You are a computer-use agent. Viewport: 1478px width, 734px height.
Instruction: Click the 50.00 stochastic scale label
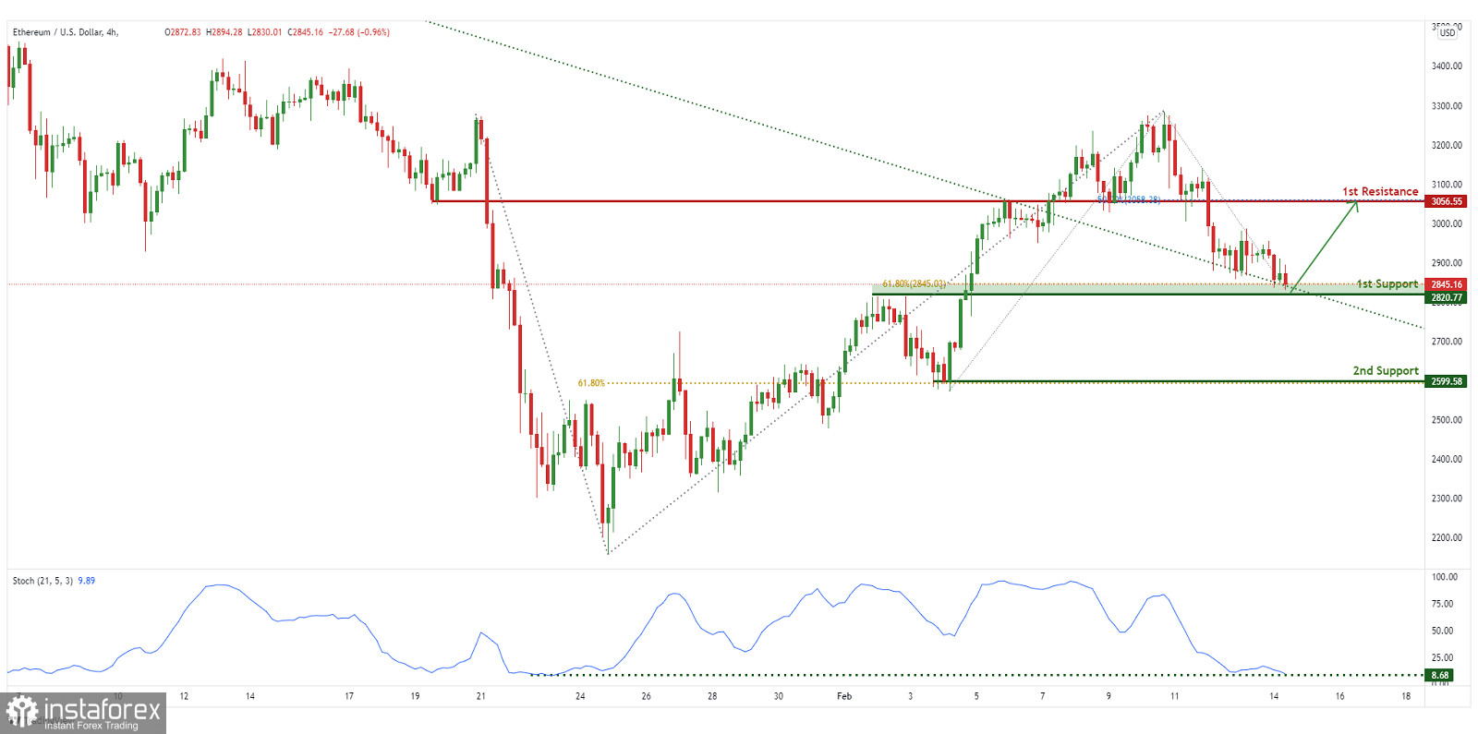click(x=1443, y=632)
